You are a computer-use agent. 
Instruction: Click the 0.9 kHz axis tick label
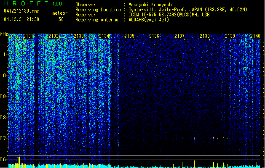(x=4, y=97)
